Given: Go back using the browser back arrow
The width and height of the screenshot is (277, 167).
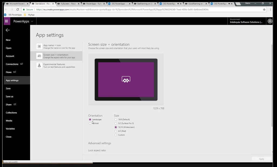Looking at the screenshot, I should pos(6,9).
